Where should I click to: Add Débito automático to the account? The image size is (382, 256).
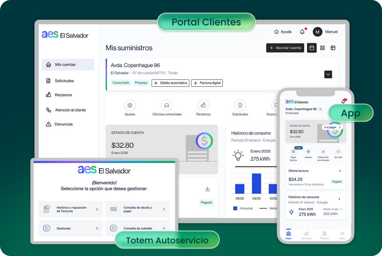click(170, 83)
